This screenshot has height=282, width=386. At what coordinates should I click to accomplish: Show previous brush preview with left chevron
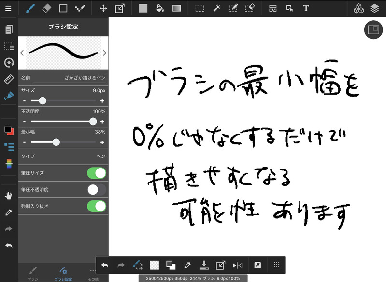pos(22,53)
